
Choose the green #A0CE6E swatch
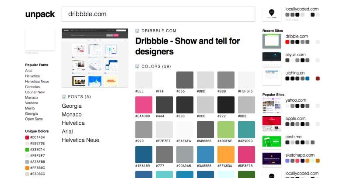(226, 130)
